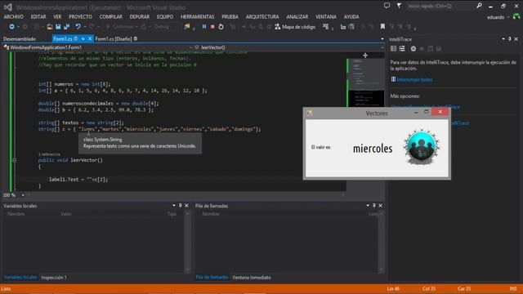523x294 pixels.
Task: Click the Quick Launch magnifier icon
Action: (479, 6)
